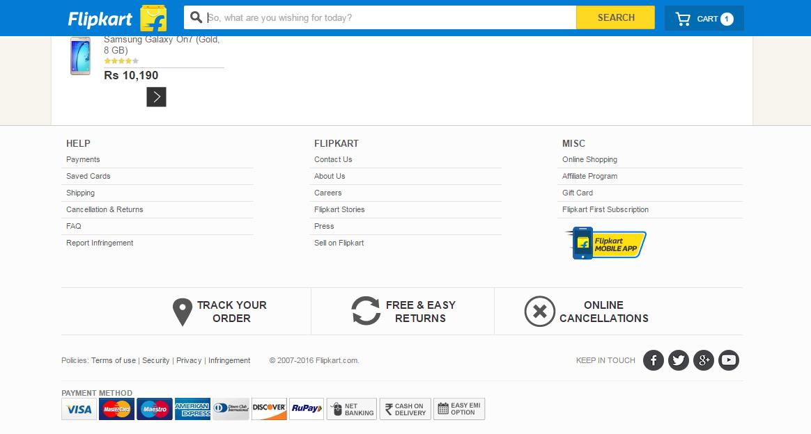Click the magnifier icon in the search bar
This screenshot has width=811, height=434.
tap(197, 17)
